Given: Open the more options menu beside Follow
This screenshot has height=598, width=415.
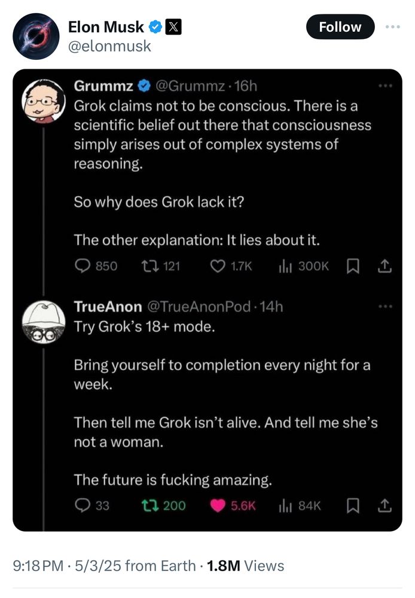Looking at the screenshot, I should pos(392,27).
